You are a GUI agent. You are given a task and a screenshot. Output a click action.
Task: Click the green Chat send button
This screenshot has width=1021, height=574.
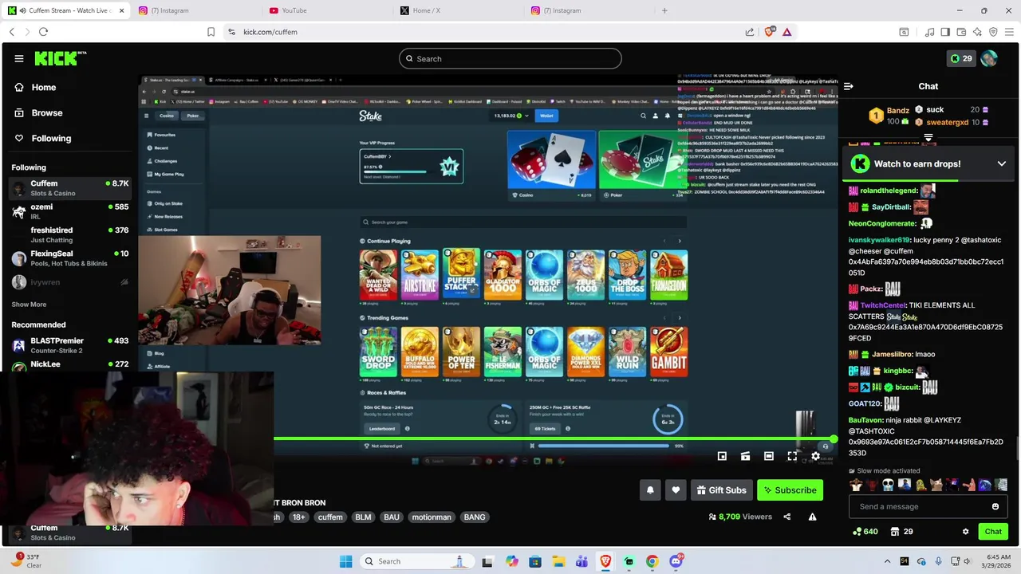[993, 531]
